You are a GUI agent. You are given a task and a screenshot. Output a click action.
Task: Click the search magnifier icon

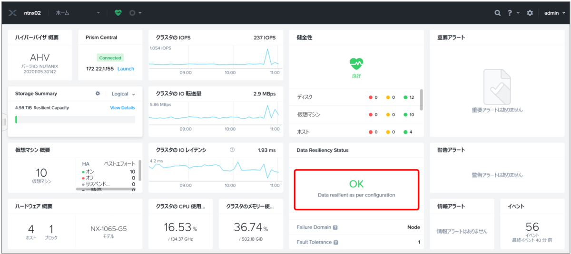(x=498, y=13)
